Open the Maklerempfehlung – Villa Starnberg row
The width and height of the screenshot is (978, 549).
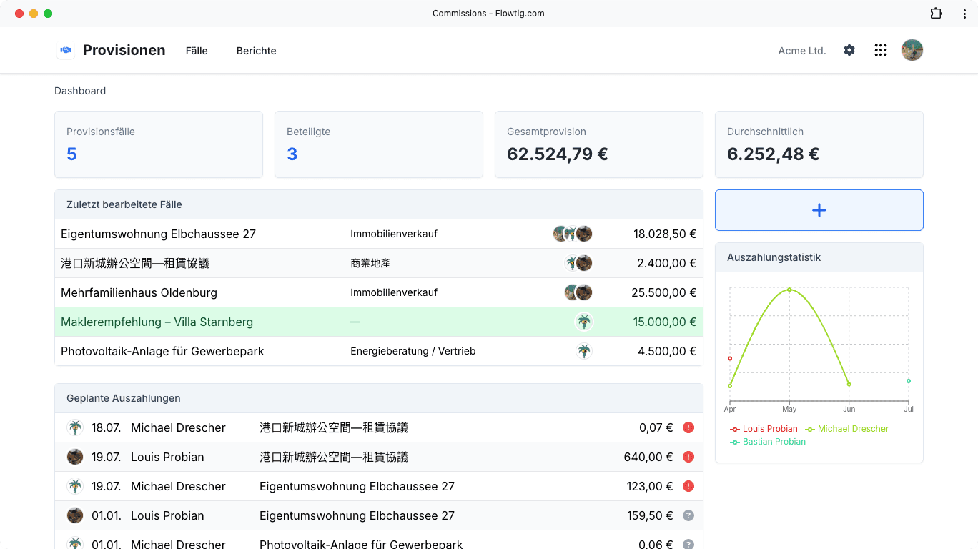point(379,322)
